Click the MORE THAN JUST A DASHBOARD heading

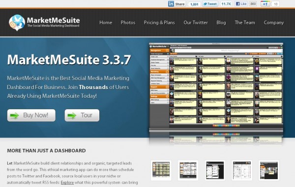[46, 151]
